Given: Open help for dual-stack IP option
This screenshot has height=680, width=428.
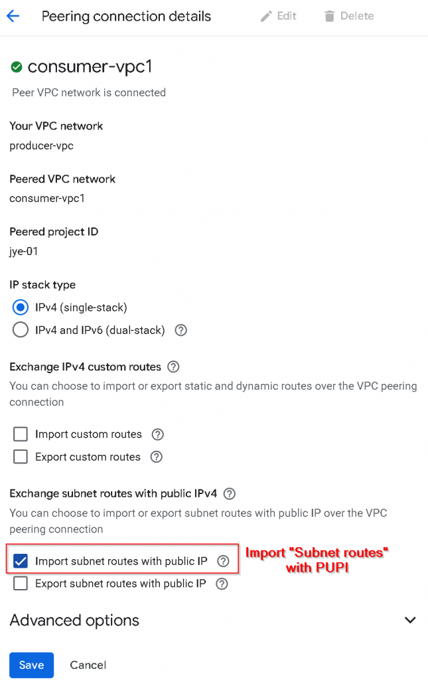Looking at the screenshot, I should tap(180, 330).
